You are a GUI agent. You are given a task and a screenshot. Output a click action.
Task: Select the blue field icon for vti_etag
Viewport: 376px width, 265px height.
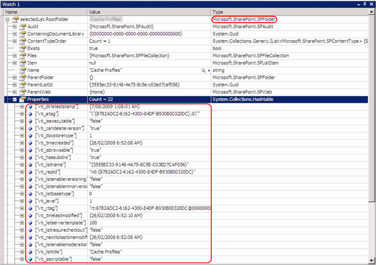click(31, 114)
